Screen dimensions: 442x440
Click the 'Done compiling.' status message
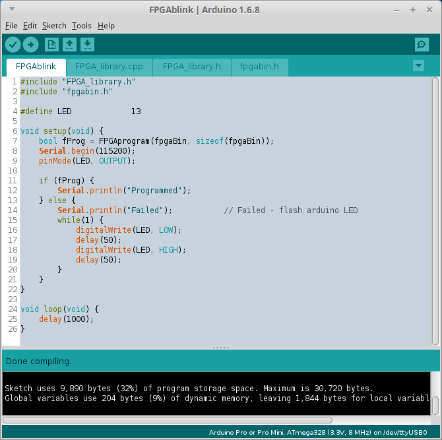tap(39, 361)
